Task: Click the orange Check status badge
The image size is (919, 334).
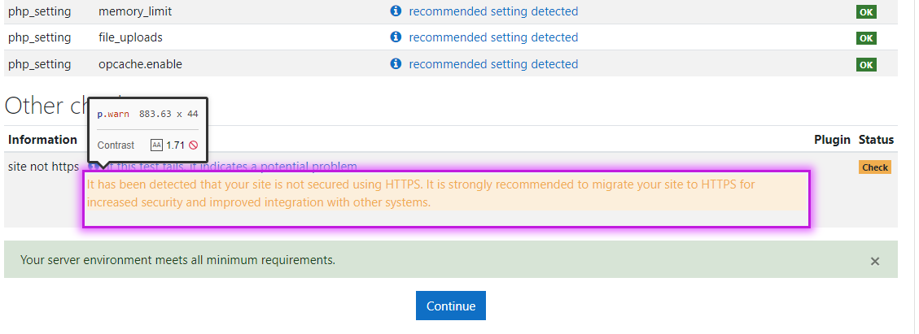Action: (875, 167)
